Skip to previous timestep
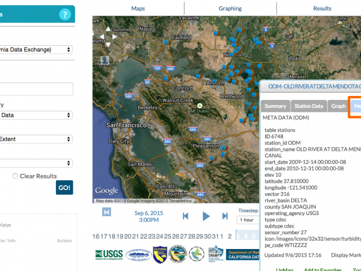Viewport: 361px width, 271px height. click(x=186, y=216)
